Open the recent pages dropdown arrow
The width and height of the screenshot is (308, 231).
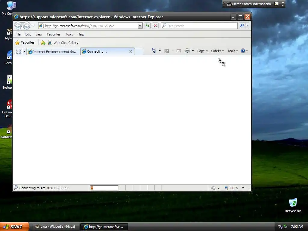tap(33, 26)
